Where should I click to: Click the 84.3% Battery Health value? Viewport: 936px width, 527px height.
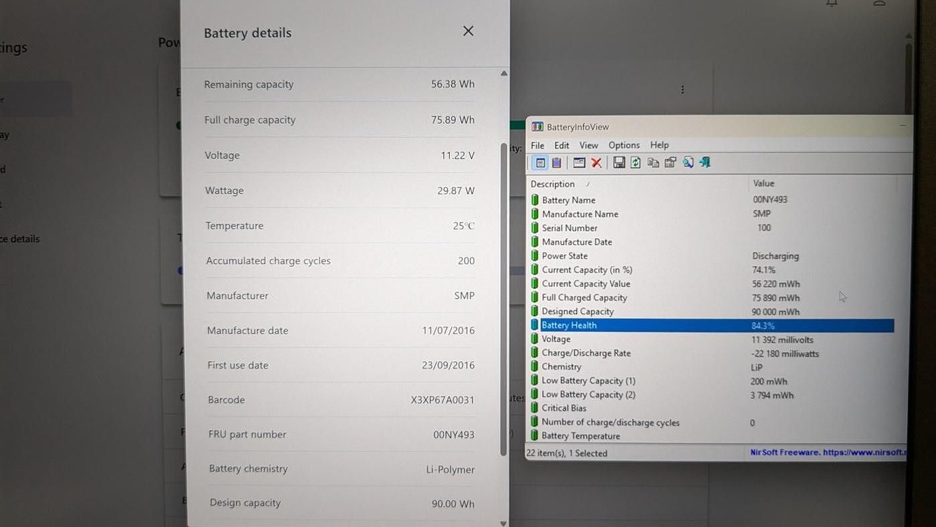pyautogui.click(x=763, y=326)
